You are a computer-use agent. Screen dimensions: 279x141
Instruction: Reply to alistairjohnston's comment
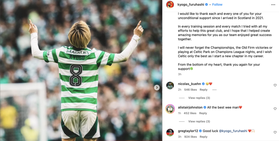click(203, 113)
